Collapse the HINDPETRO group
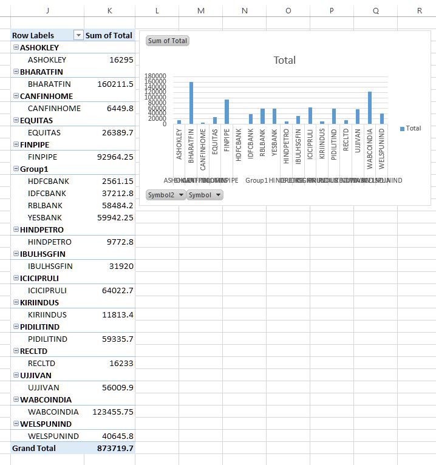Screen dimensions: 436x465 [16, 229]
